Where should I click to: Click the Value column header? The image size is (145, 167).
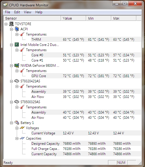click(73, 18)
